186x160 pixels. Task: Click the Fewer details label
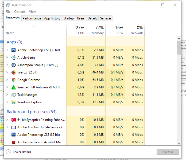pos(22,152)
